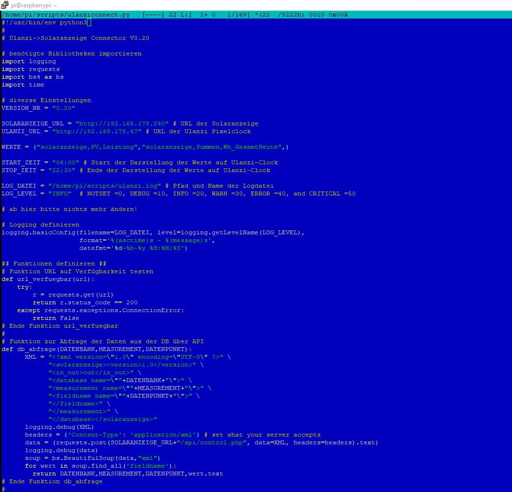Place cursor at end of python3 shebang line
The height and width of the screenshot is (492, 512).
click(89, 22)
